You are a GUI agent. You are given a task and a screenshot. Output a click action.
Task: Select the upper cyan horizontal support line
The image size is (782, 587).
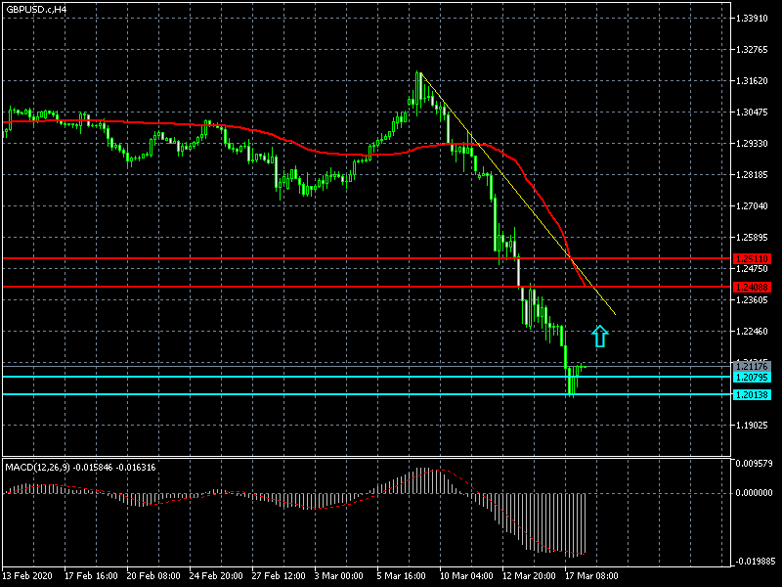coord(293,377)
